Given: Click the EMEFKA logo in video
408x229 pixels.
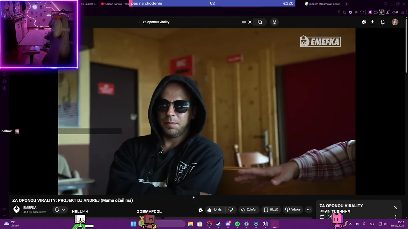Looking at the screenshot, I should (320, 41).
